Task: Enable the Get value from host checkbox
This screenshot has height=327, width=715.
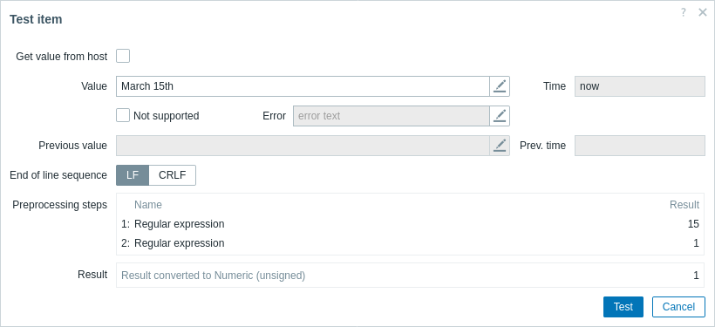Action: pyautogui.click(x=123, y=56)
